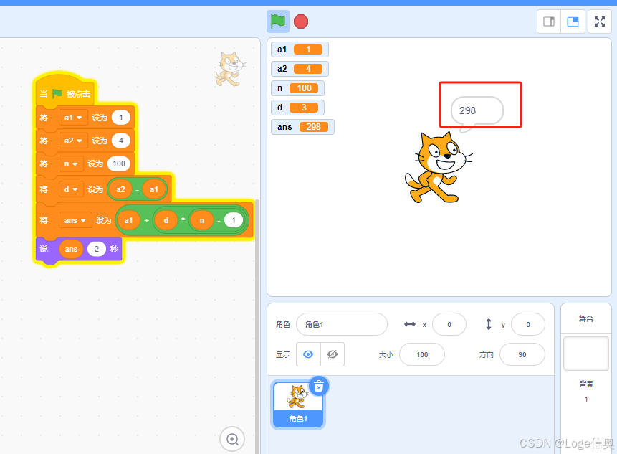Switch to large stage layout
The image size is (617, 454).
click(573, 22)
